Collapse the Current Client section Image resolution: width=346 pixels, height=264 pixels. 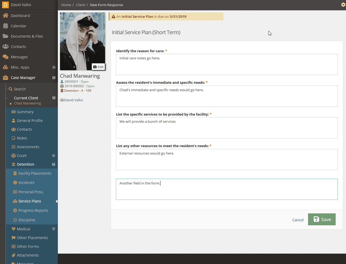coord(54,98)
